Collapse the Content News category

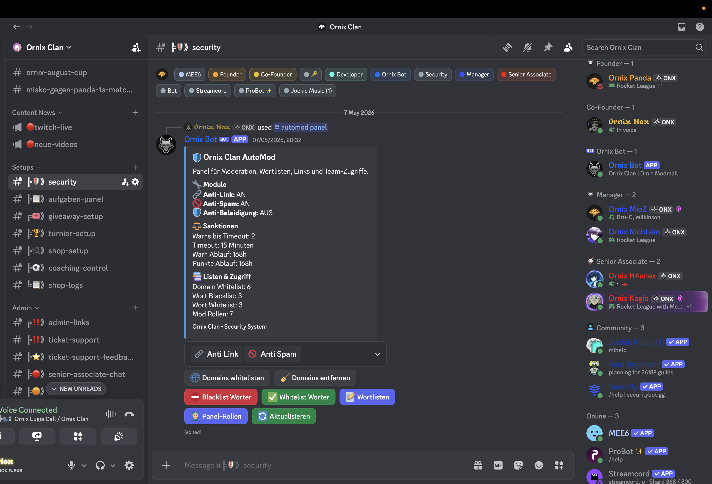[x=37, y=112]
